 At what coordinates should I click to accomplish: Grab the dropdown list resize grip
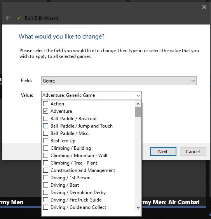[139, 214]
